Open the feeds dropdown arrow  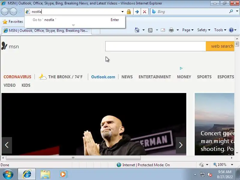(157, 30)
